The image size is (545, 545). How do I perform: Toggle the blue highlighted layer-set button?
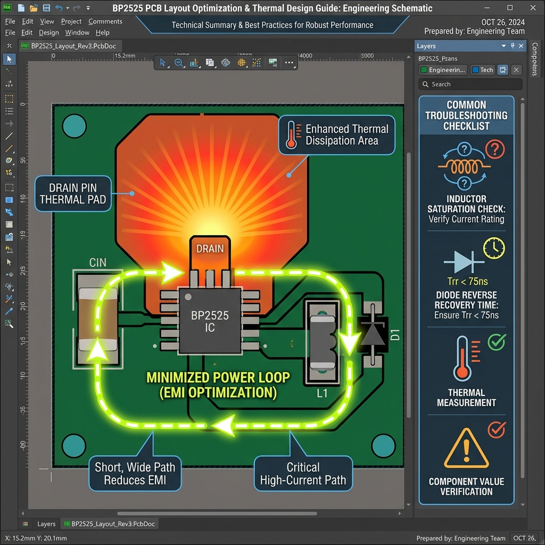[502, 70]
